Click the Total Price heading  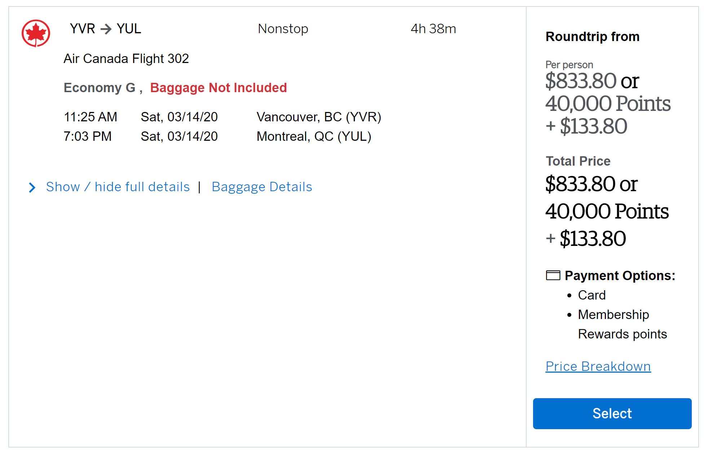[578, 161]
